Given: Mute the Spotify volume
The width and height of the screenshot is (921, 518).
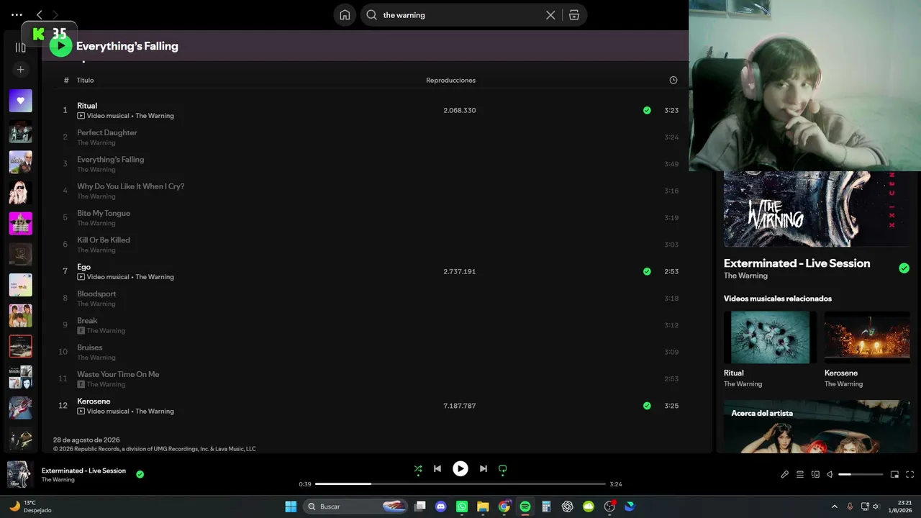Looking at the screenshot, I should [830, 474].
